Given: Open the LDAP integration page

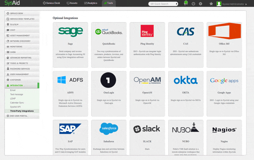Looking at the screenshot, I should click(13, 99).
